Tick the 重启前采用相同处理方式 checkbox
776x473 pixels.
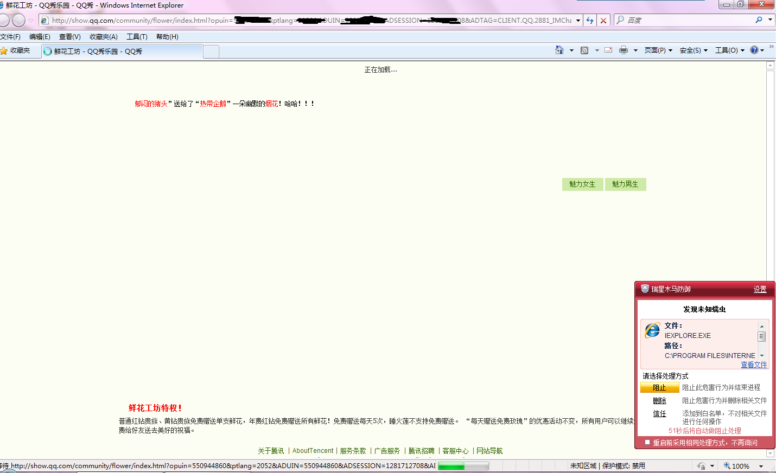tap(647, 443)
